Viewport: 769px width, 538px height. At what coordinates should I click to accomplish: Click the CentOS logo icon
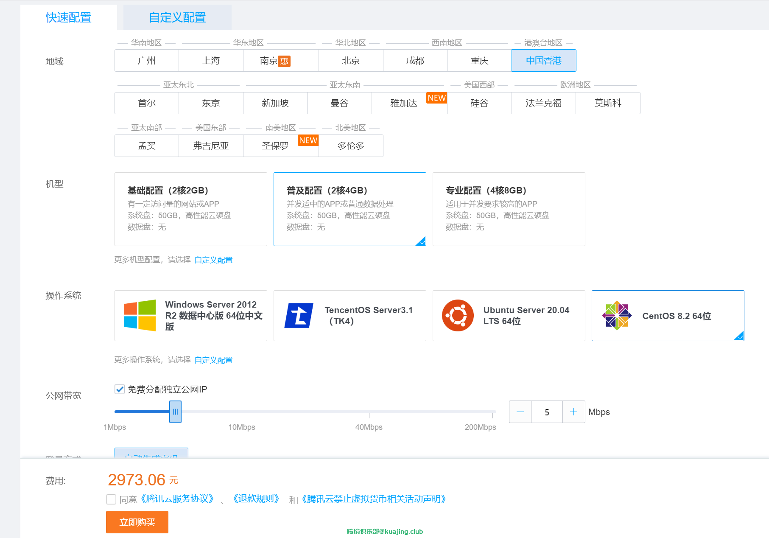617,316
